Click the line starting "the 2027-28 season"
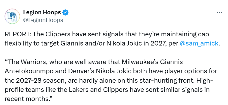 109,80
